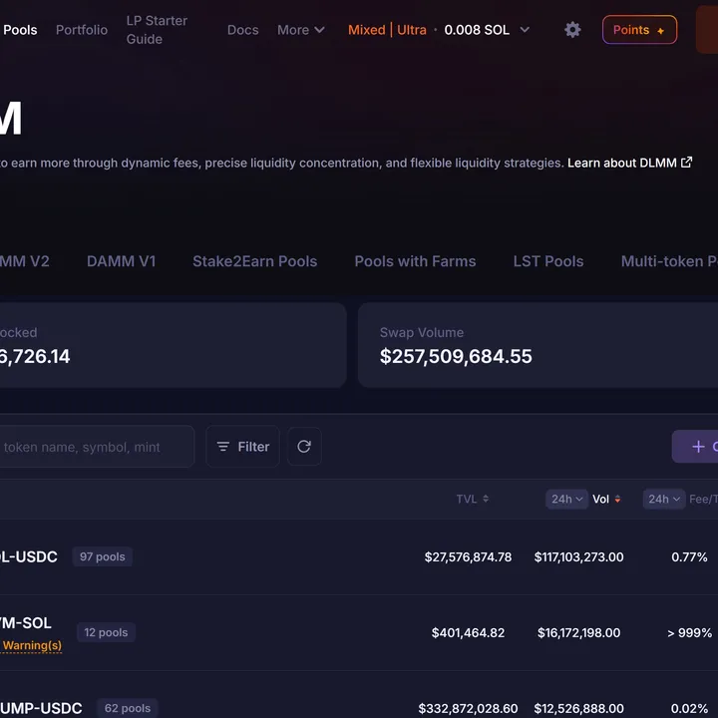Image resolution: width=718 pixels, height=718 pixels.
Task: Expand the 24h volume timeframe dropdown
Action: pyautogui.click(x=565, y=500)
